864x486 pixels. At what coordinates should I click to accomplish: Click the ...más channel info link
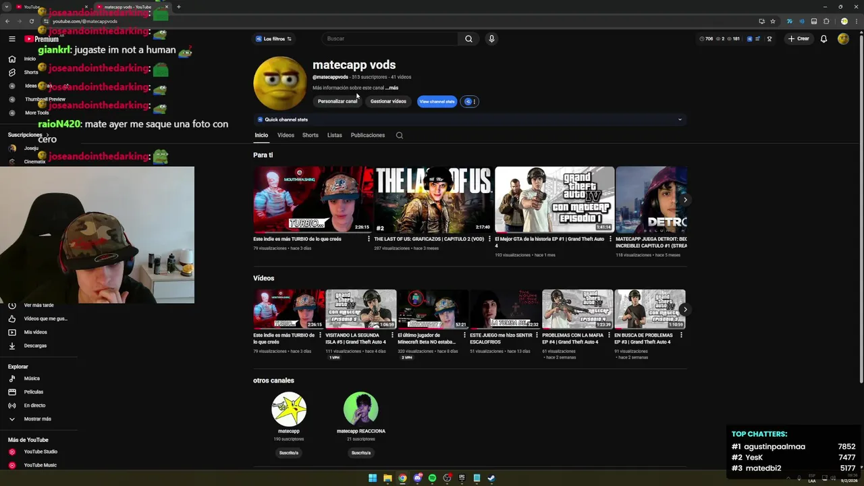coord(391,88)
